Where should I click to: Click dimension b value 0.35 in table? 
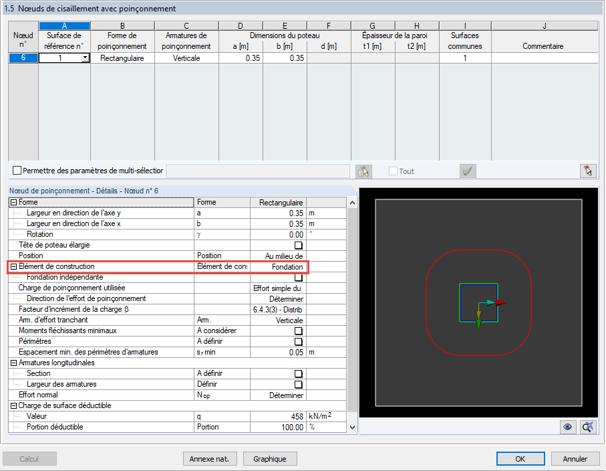coord(285,58)
